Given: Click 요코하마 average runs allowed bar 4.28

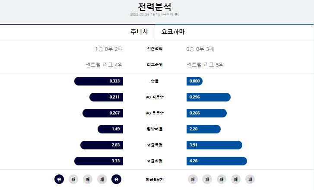Looking at the screenshot, I should coord(217,161).
